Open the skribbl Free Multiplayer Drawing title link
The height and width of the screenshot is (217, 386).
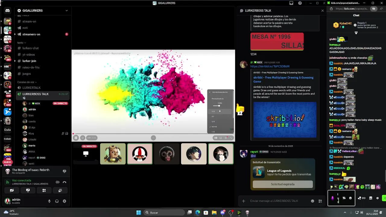click(x=283, y=80)
